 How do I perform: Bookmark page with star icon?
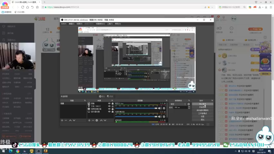[x=37, y=7]
